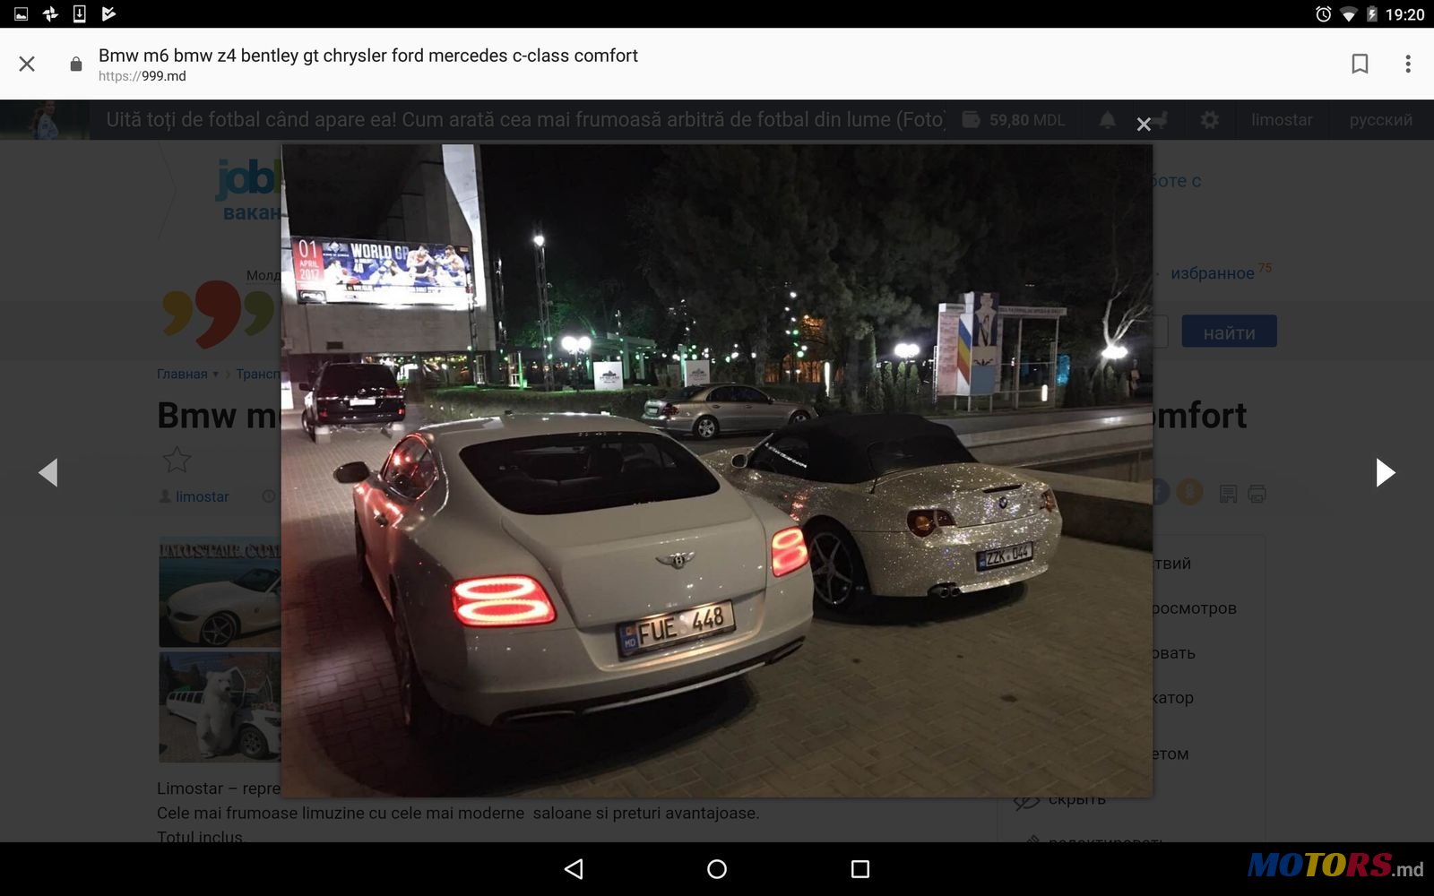Viewport: 1434px width, 896px height.
Task: Open the 59,80 MDL wallet balance
Action: pos(1014,120)
